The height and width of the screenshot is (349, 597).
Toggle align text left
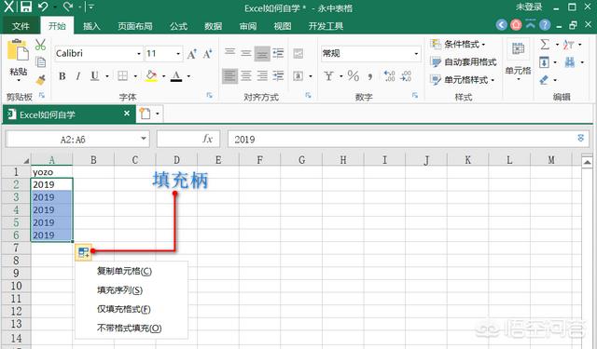(x=229, y=76)
